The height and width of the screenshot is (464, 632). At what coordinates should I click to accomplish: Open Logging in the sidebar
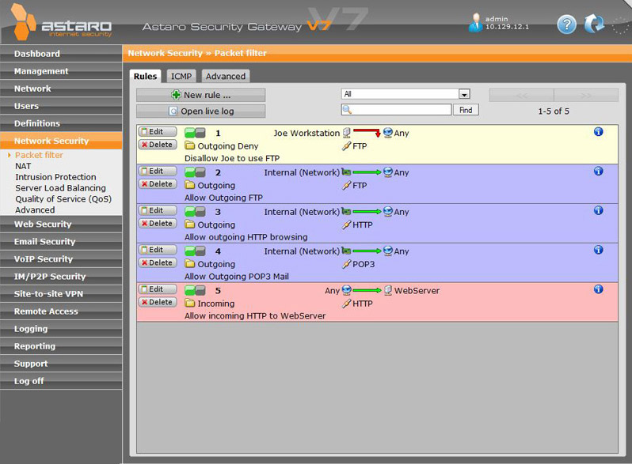[61, 329]
